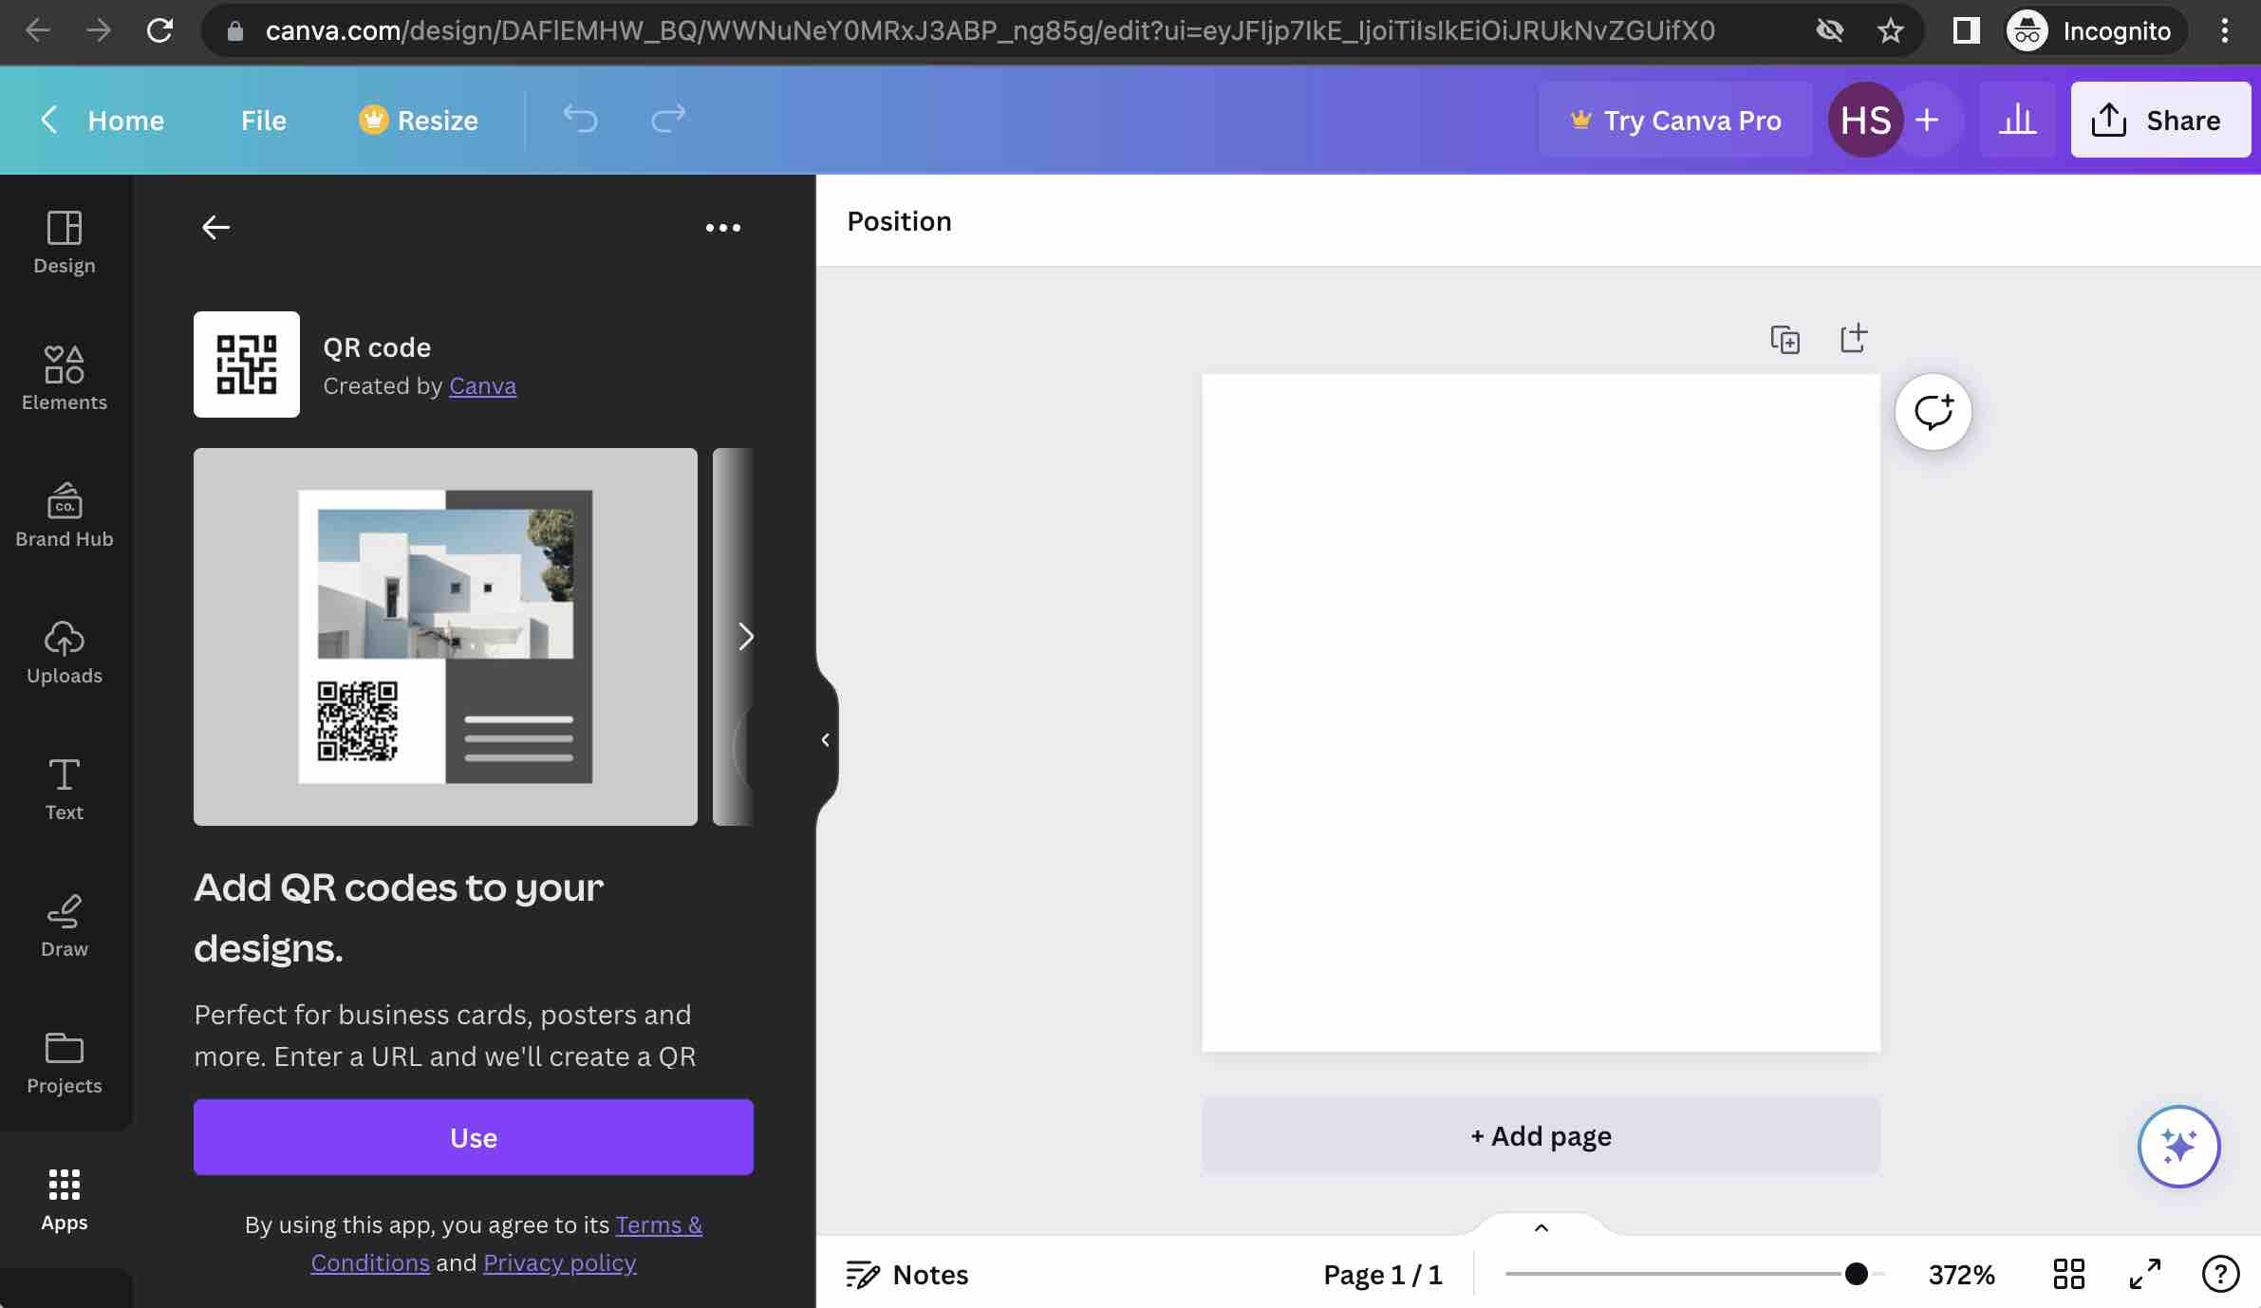
Task: Click the QR code preview thumbnail
Action: pos(445,636)
